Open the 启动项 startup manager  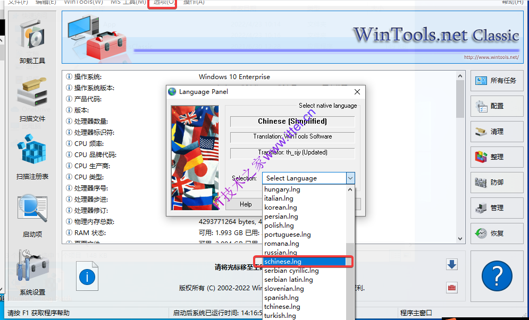point(32,215)
